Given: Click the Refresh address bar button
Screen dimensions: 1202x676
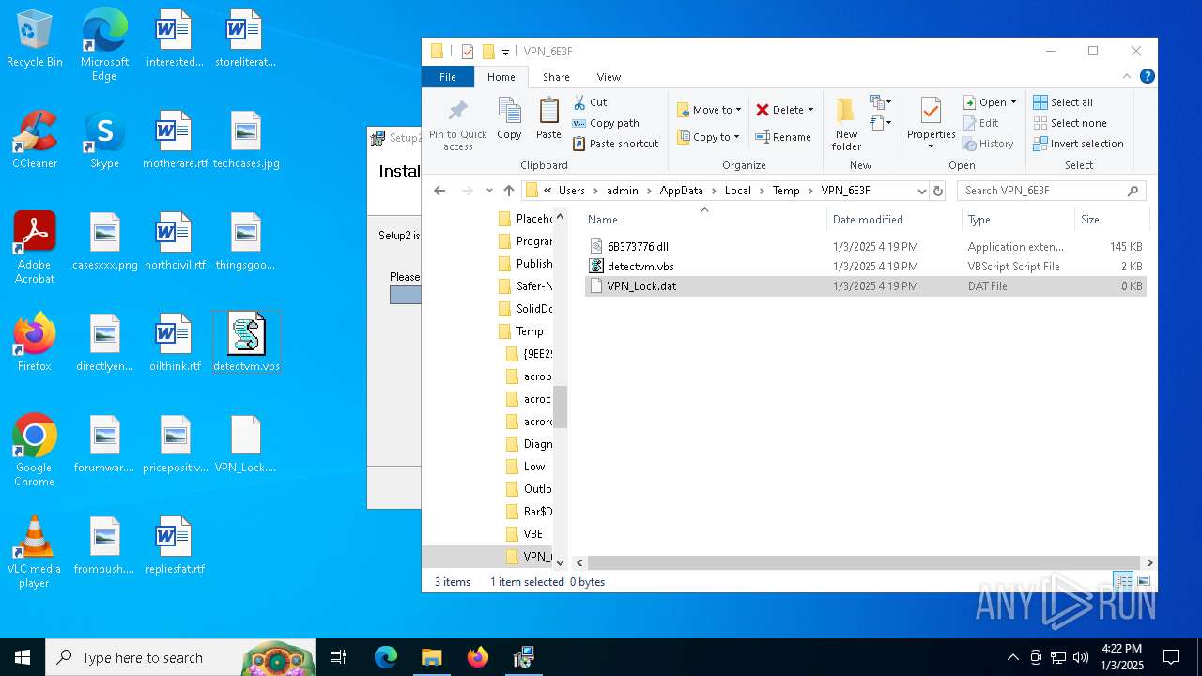Looking at the screenshot, I should point(937,191).
